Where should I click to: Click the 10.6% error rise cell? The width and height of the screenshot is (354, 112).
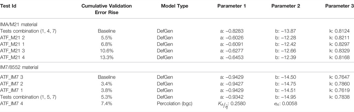pos(107,51)
